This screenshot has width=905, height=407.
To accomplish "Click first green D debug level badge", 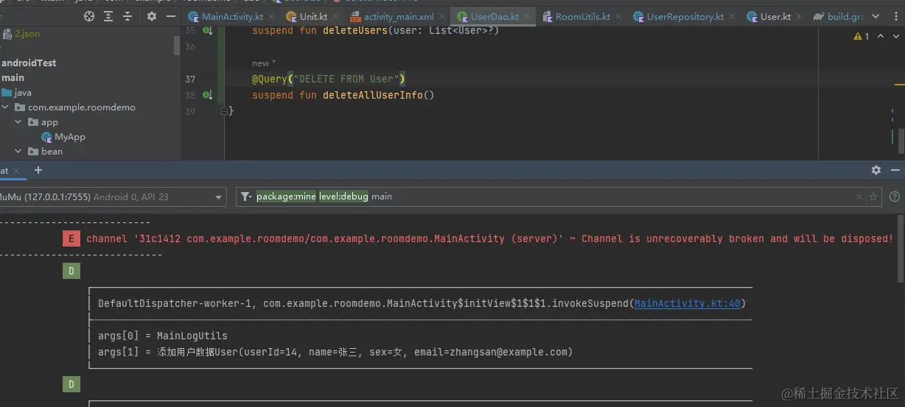I will [71, 272].
